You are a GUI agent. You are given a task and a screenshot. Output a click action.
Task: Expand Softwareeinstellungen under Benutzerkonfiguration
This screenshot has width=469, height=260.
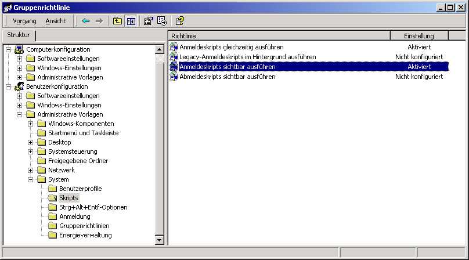coord(19,96)
